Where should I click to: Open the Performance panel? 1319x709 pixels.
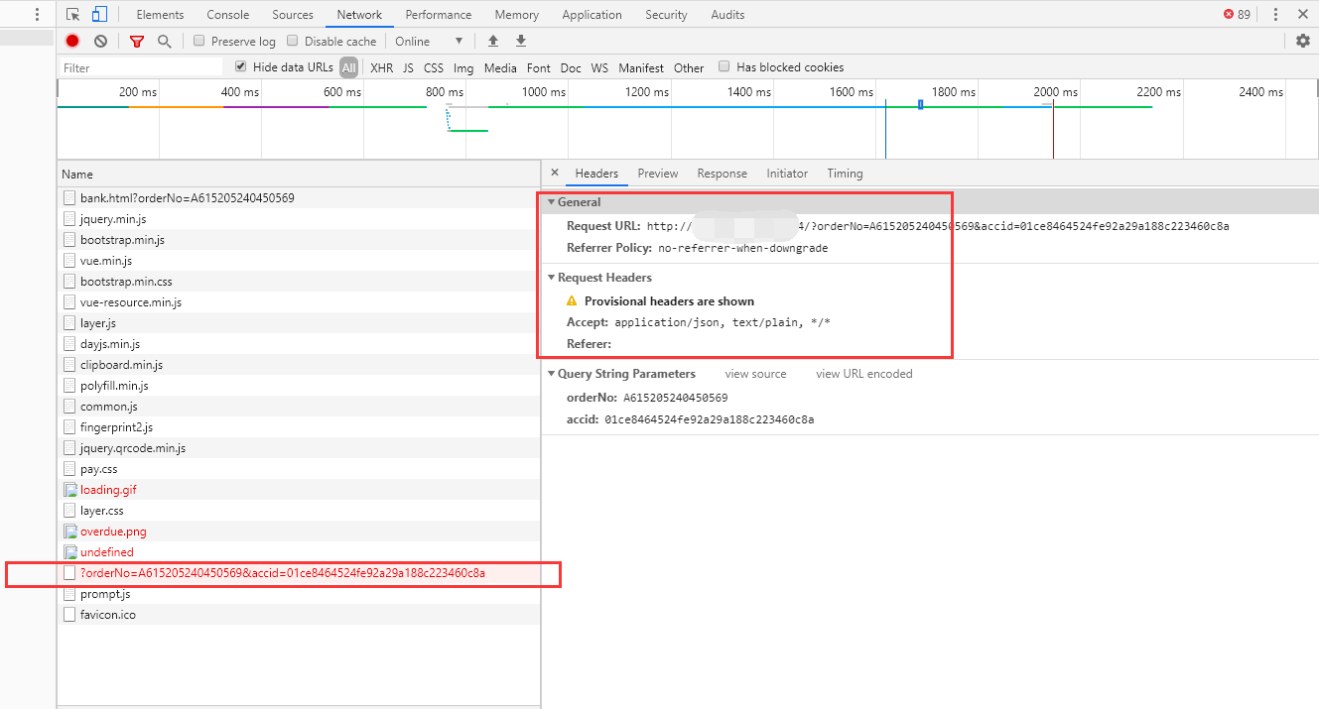(x=439, y=14)
